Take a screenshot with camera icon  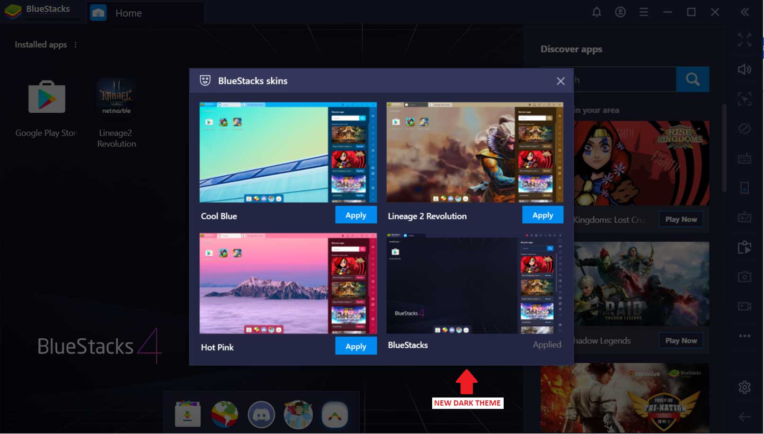point(745,277)
